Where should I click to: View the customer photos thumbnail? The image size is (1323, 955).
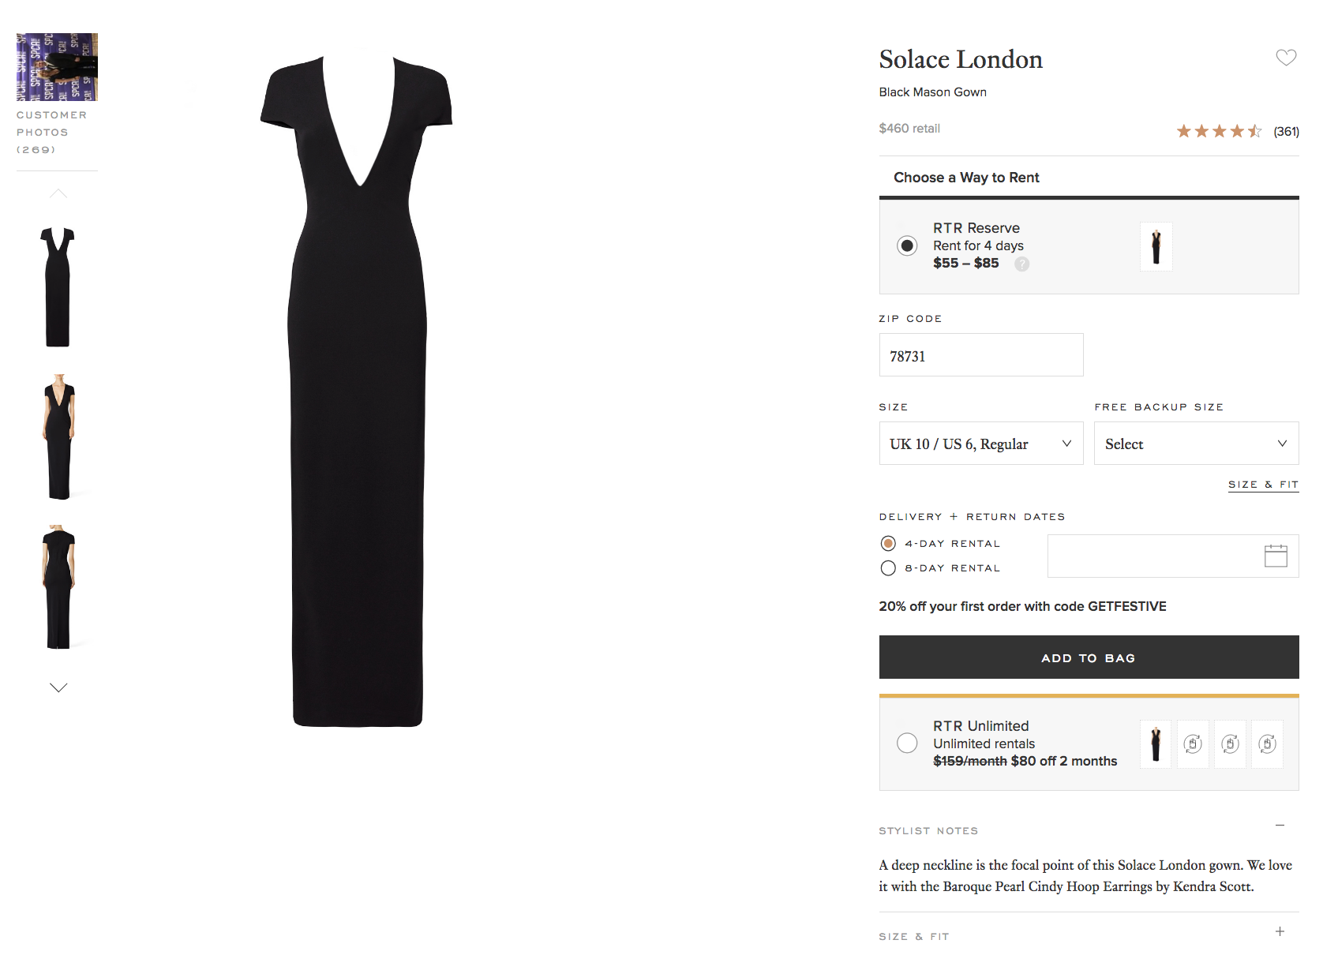[x=57, y=67]
